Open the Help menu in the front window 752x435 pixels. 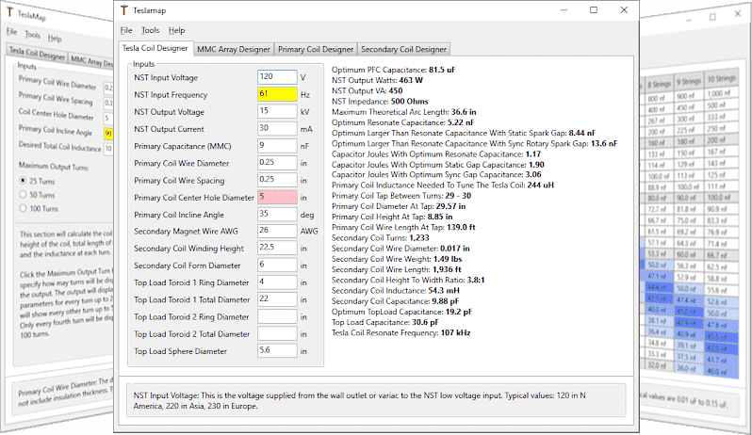coord(176,30)
